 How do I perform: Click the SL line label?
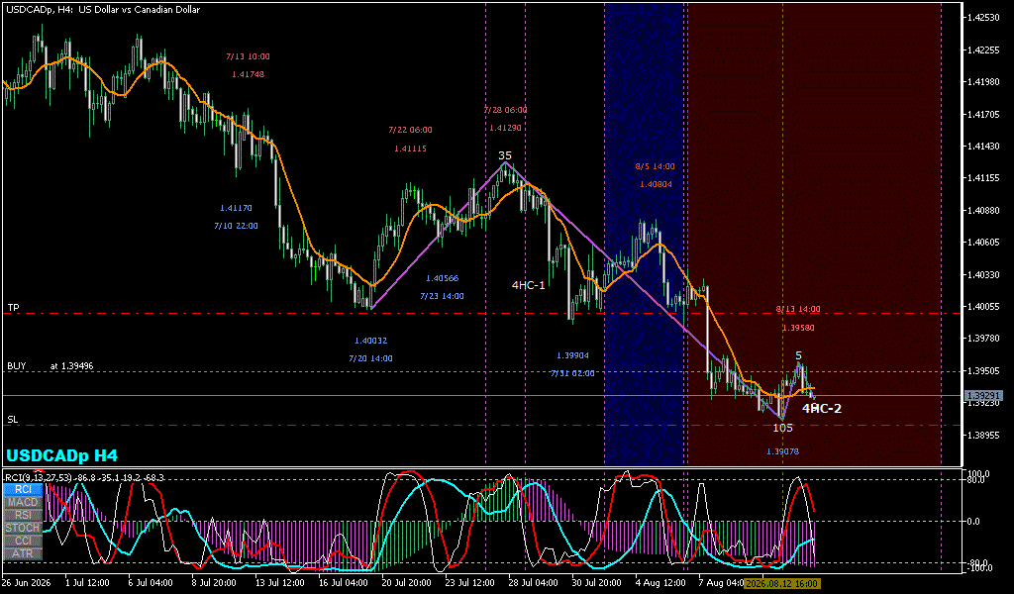(x=13, y=420)
